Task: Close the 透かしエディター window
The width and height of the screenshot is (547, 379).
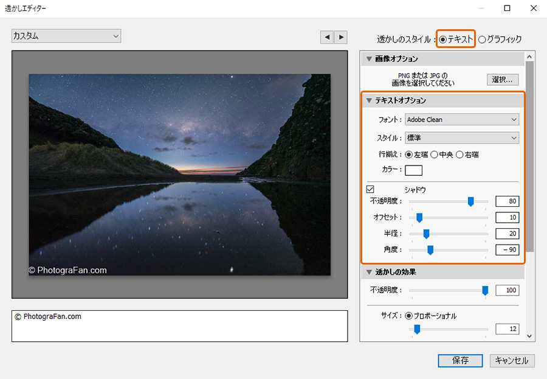Action: (x=534, y=8)
